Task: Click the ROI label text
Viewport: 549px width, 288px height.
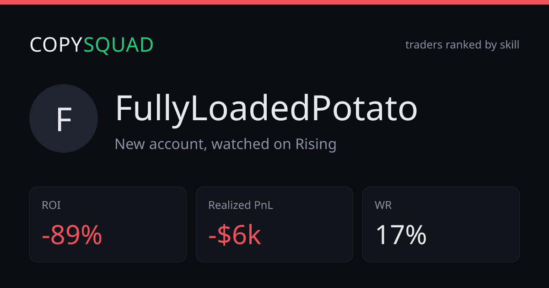Action: pyautogui.click(x=51, y=205)
